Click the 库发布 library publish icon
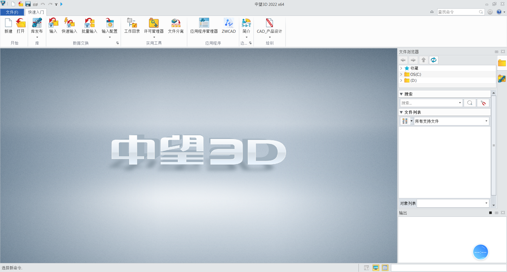This screenshot has height=272, width=507. click(37, 23)
